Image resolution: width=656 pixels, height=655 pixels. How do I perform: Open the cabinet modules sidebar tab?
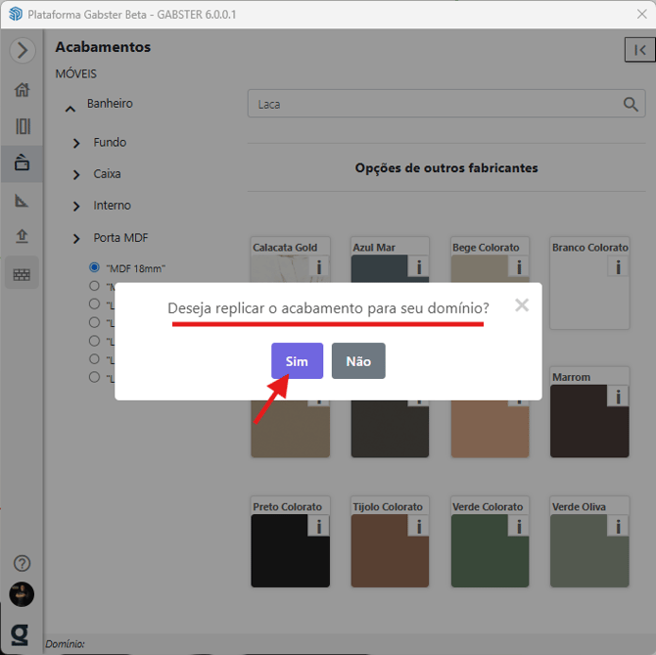[x=22, y=126]
